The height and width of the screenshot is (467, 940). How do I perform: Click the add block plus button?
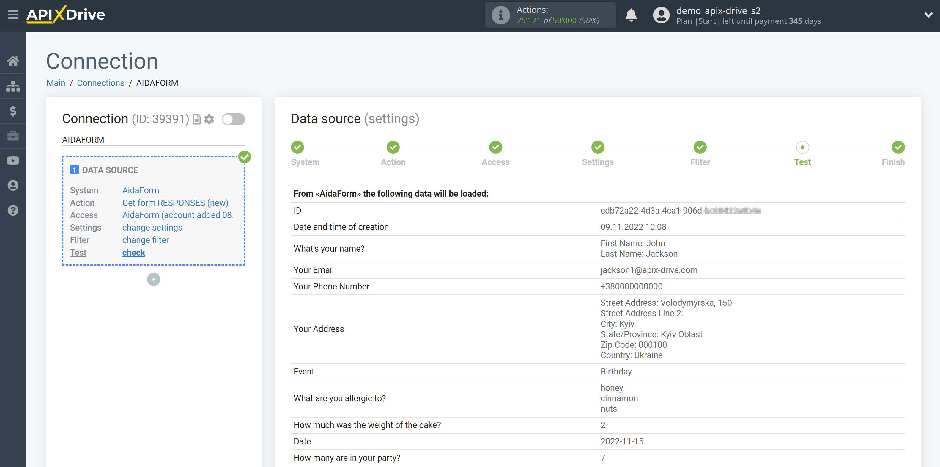154,280
